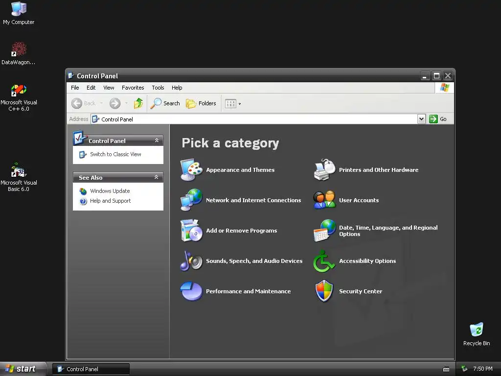Click the Windows Update link
501x376 pixels.
coord(110,191)
